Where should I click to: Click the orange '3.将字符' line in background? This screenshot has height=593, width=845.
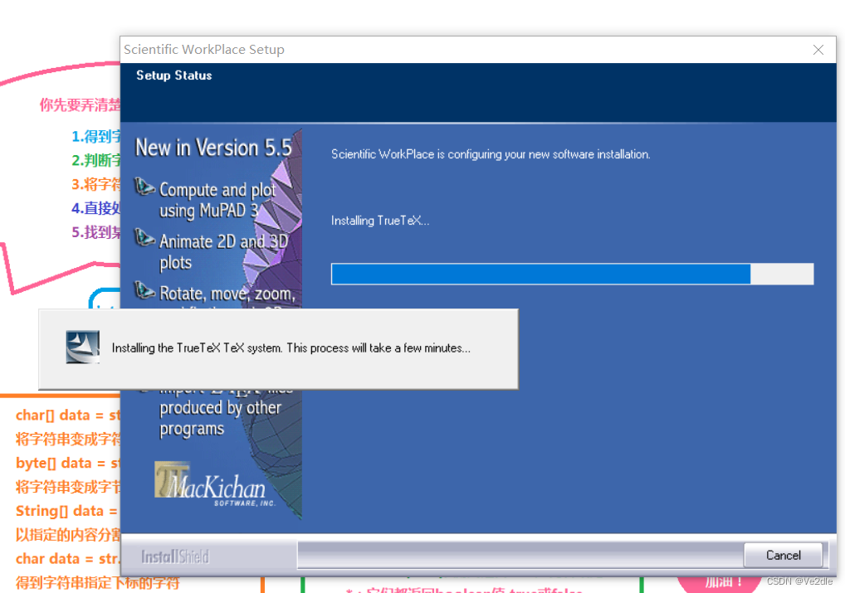(96, 184)
